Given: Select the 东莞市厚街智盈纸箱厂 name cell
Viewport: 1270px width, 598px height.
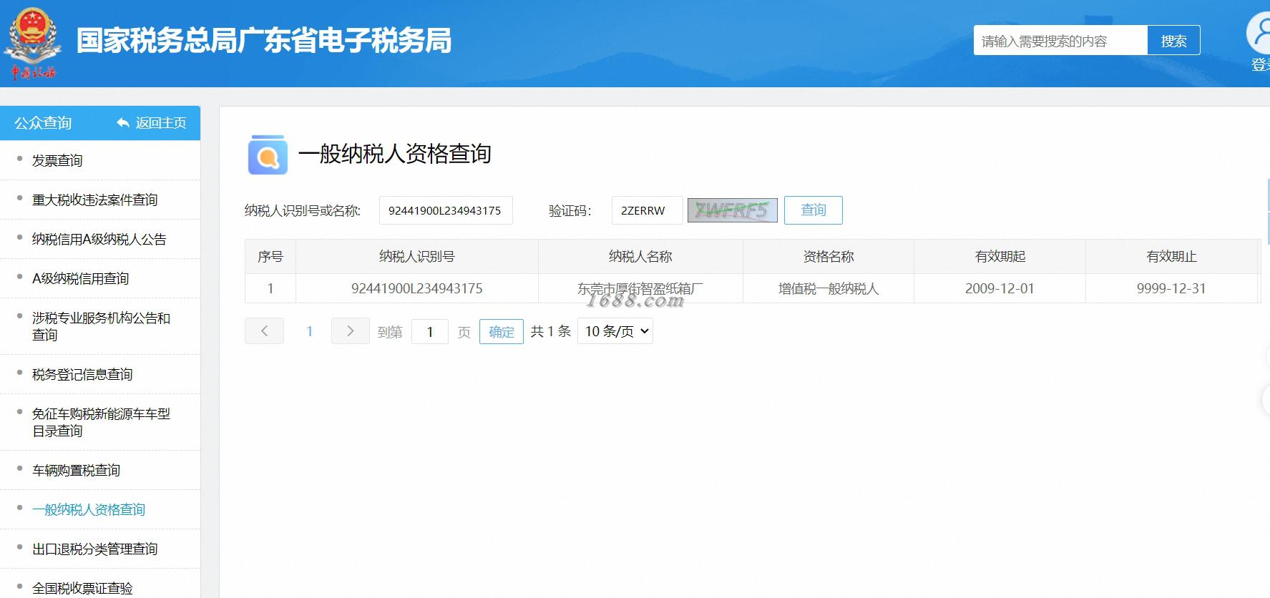Looking at the screenshot, I should coord(640,288).
